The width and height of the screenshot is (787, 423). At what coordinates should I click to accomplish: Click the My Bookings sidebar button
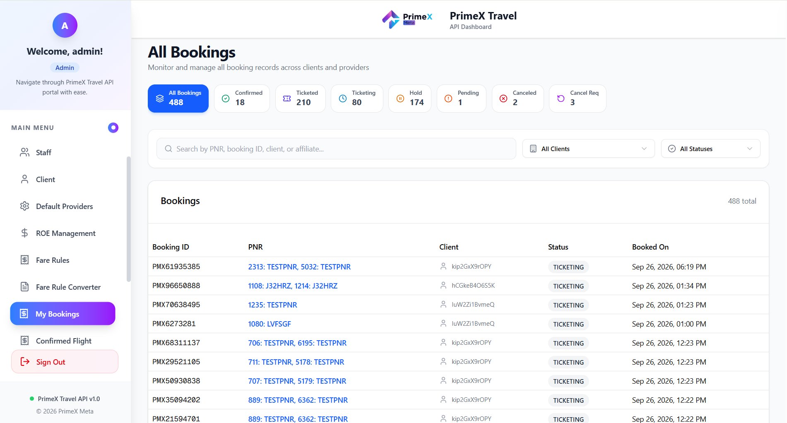tap(63, 314)
